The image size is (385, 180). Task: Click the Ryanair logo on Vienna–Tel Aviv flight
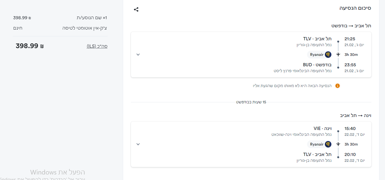point(328,144)
